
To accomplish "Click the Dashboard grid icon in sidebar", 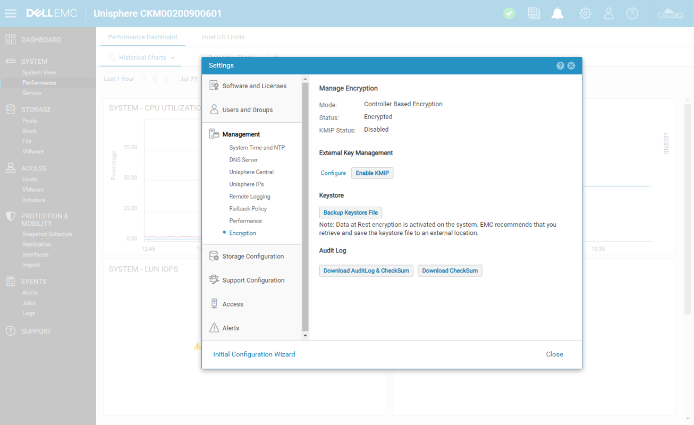I will (10, 39).
